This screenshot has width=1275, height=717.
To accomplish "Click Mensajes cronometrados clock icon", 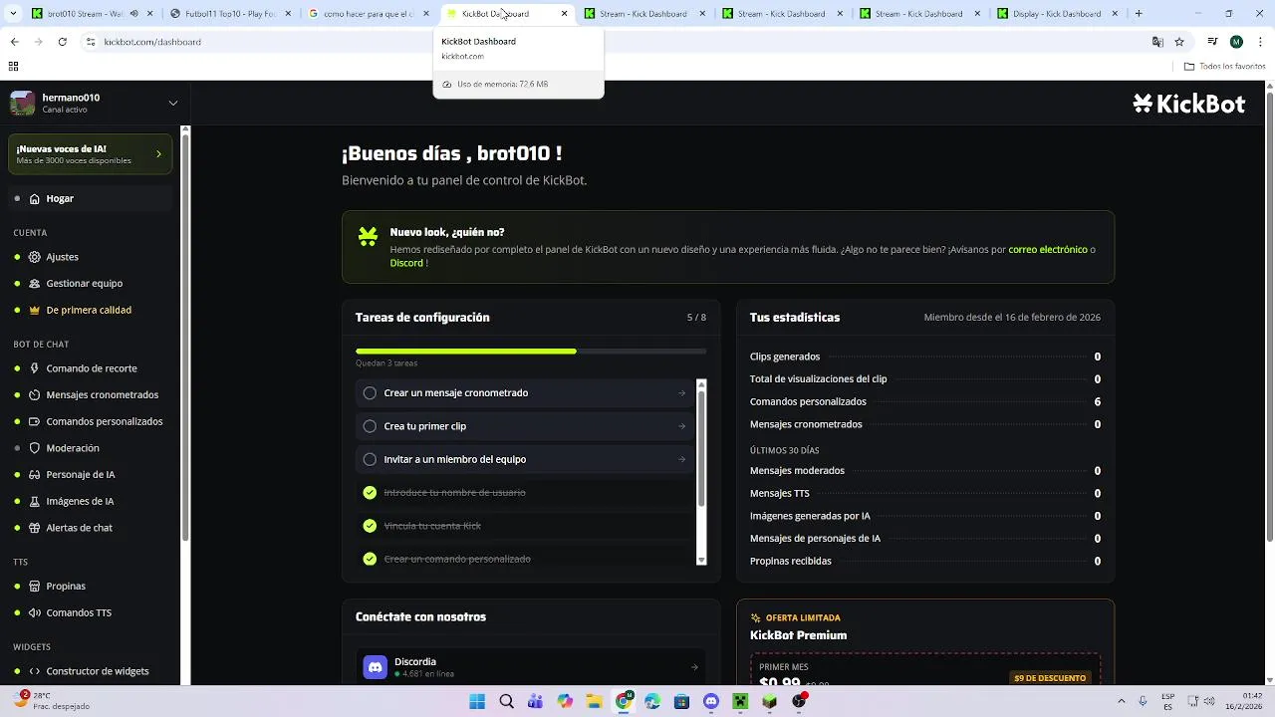I will point(35,394).
